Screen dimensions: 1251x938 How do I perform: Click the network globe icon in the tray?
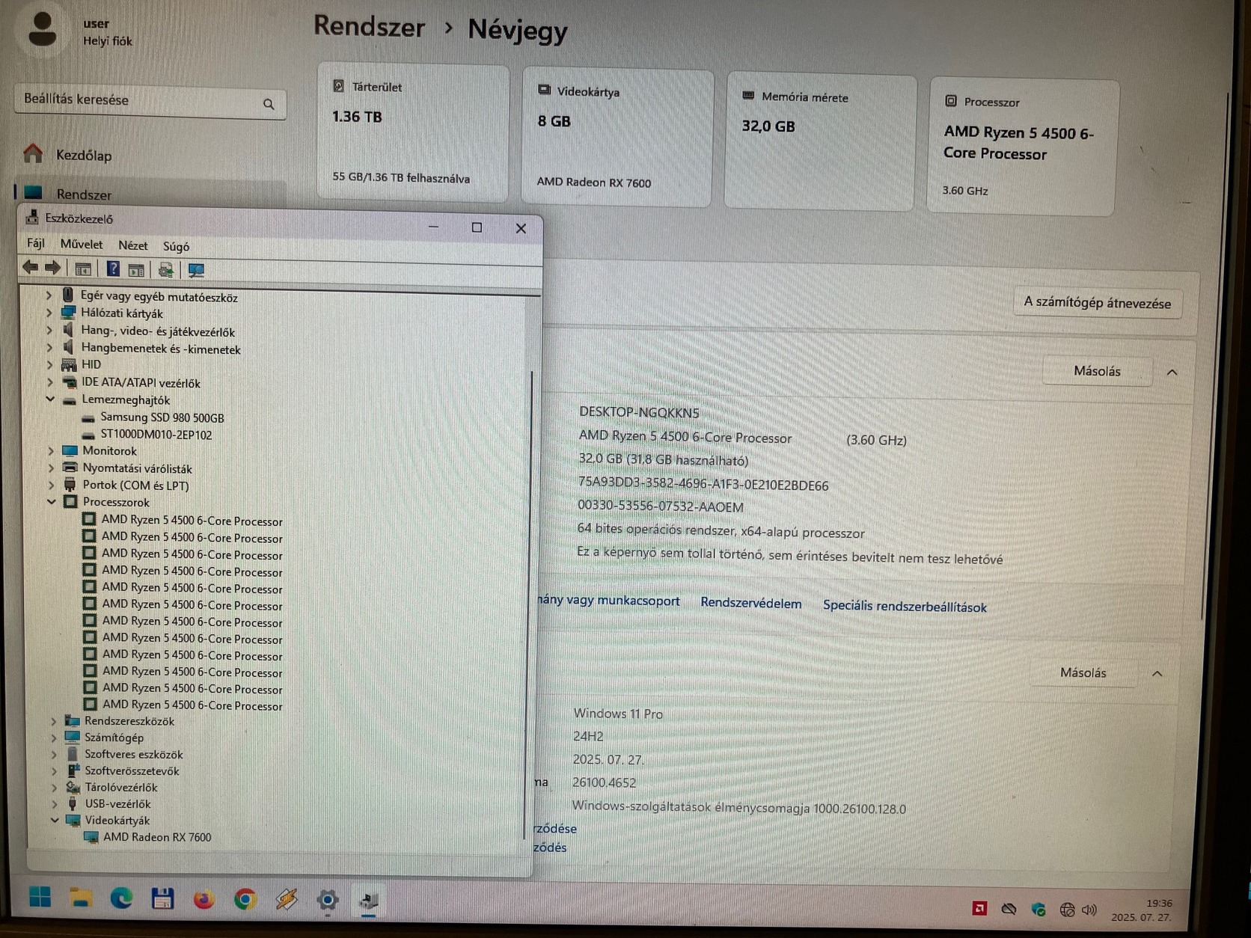[x=1067, y=910]
